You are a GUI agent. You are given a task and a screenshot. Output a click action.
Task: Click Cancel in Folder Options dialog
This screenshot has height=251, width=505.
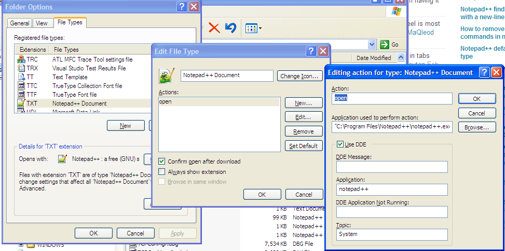point(135,233)
